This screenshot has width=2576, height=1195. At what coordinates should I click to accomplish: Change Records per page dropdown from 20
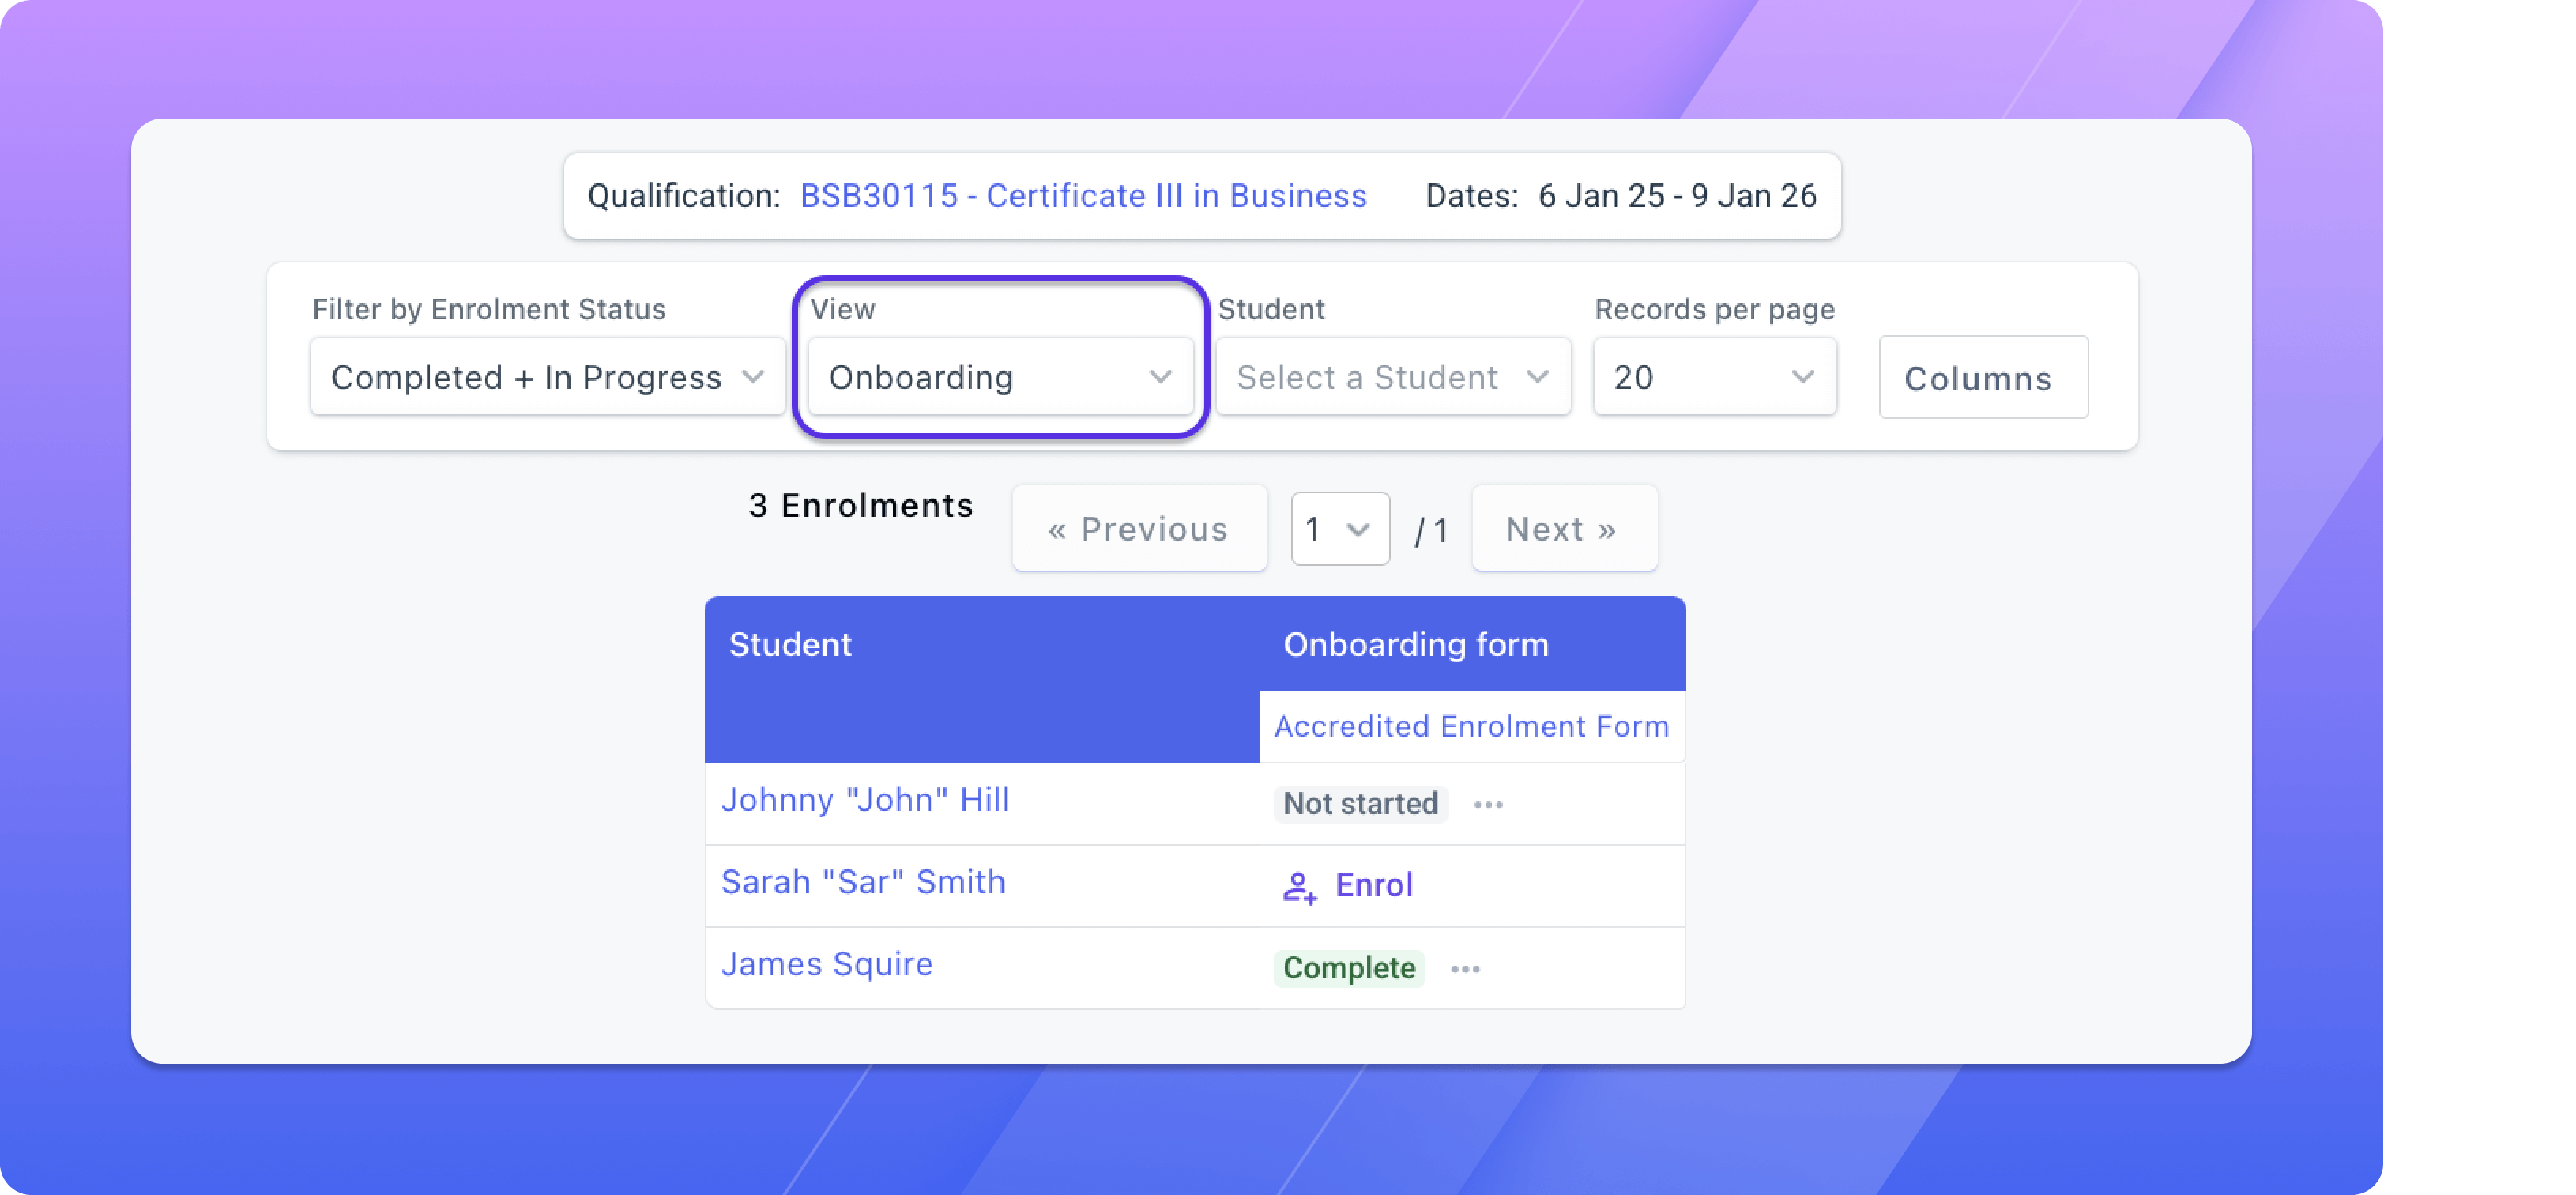click(1714, 377)
